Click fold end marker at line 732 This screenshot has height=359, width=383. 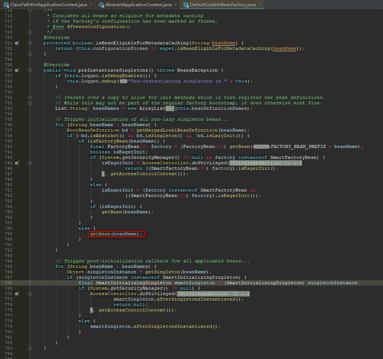(30, 103)
